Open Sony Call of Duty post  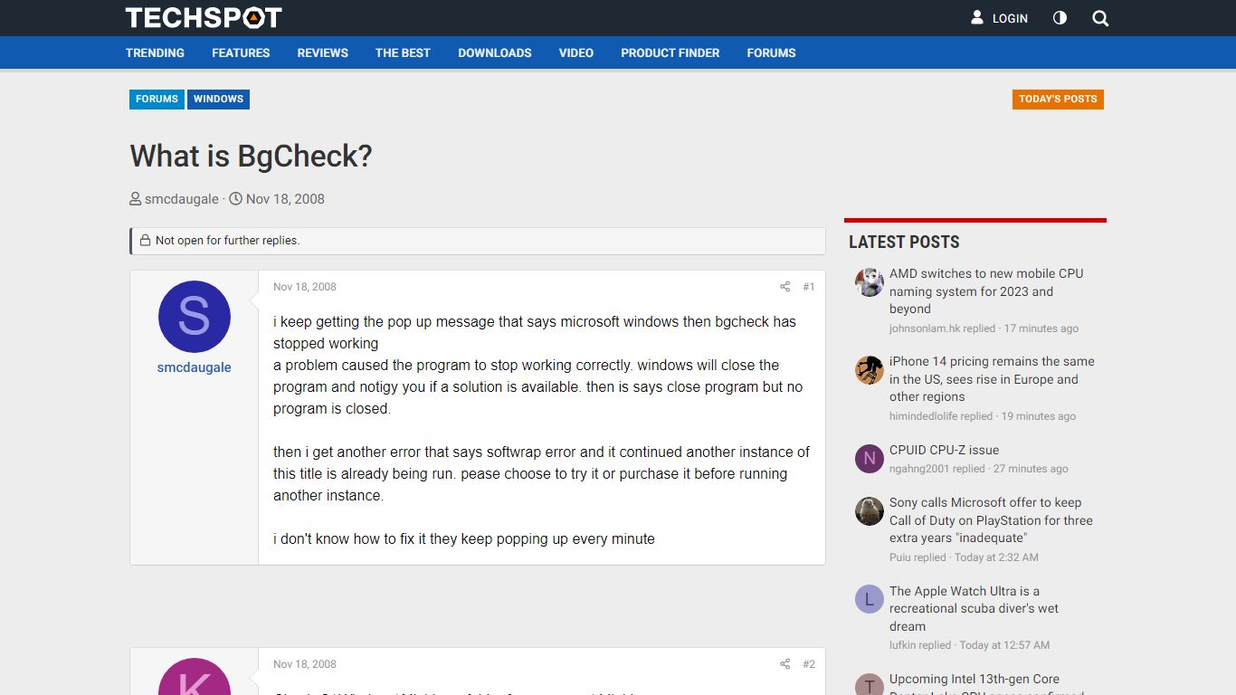pyautogui.click(x=991, y=520)
